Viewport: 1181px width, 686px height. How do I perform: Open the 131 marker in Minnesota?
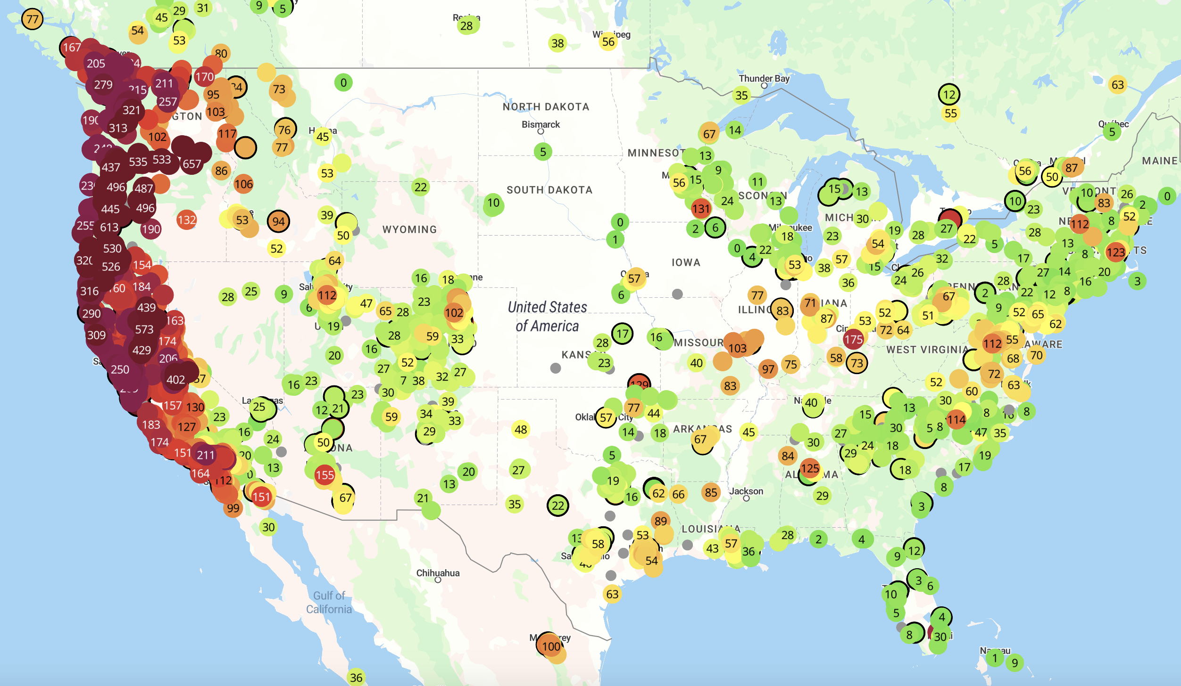click(x=701, y=209)
